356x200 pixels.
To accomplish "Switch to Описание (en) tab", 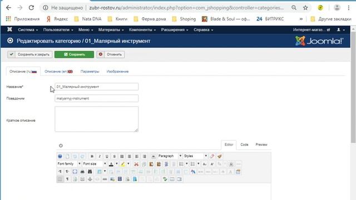I will [58, 72].
